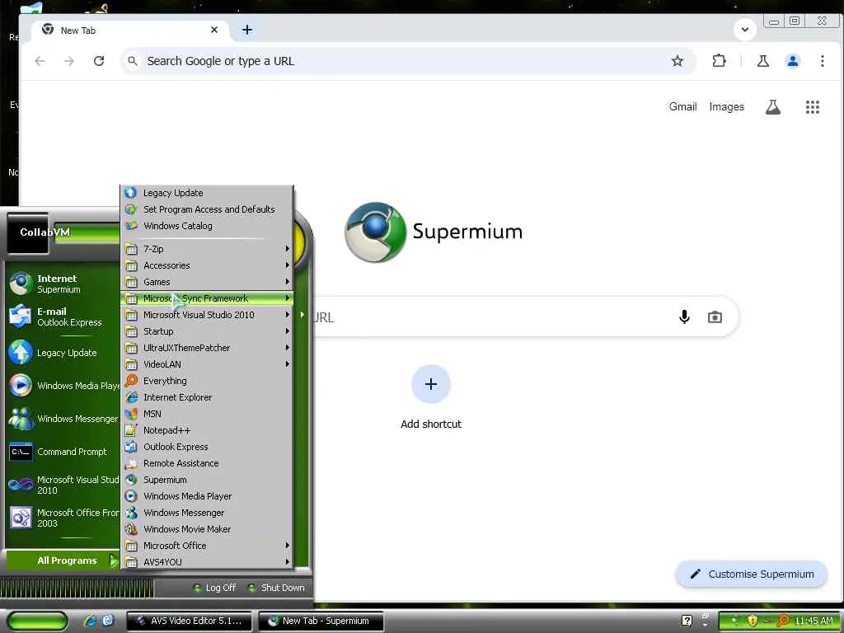Open Command Prompt from Start menu
The image size is (844, 633).
click(x=63, y=452)
